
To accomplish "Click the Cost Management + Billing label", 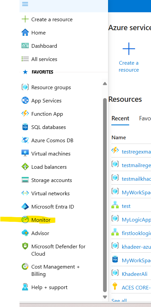I will (56, 271).
